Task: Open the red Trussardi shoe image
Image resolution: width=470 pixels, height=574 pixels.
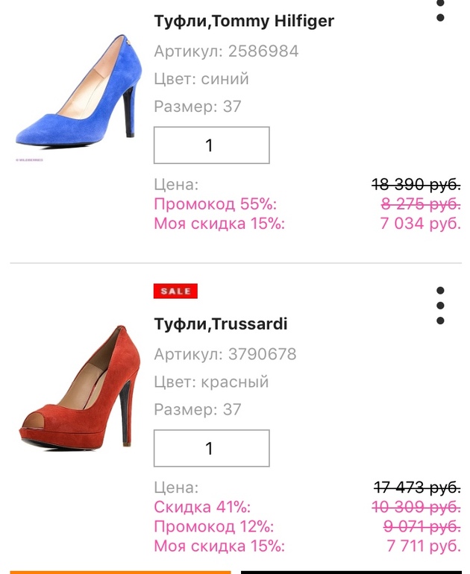Action: [77, 391]
